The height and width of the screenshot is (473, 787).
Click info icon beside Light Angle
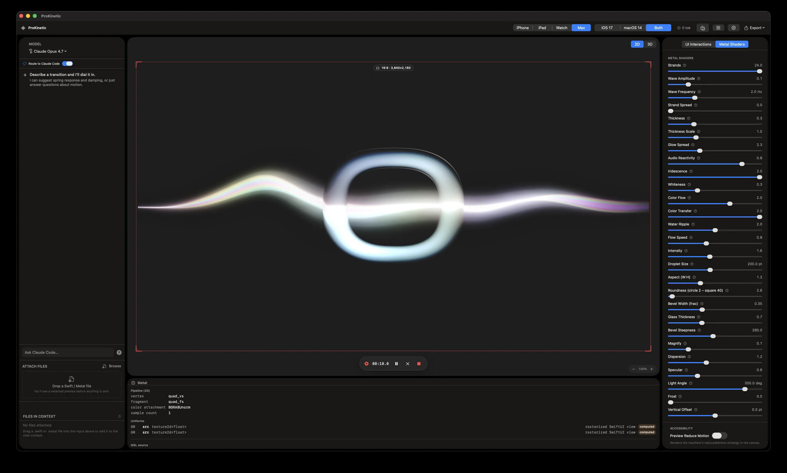(690, 384)
